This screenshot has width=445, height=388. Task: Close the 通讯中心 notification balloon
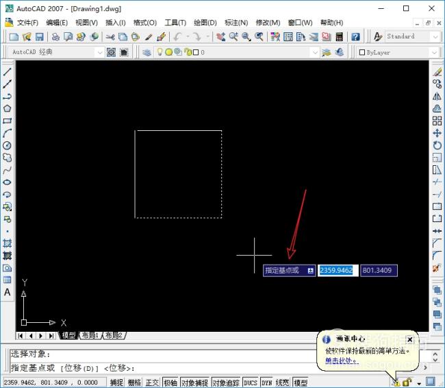[410, 340]
